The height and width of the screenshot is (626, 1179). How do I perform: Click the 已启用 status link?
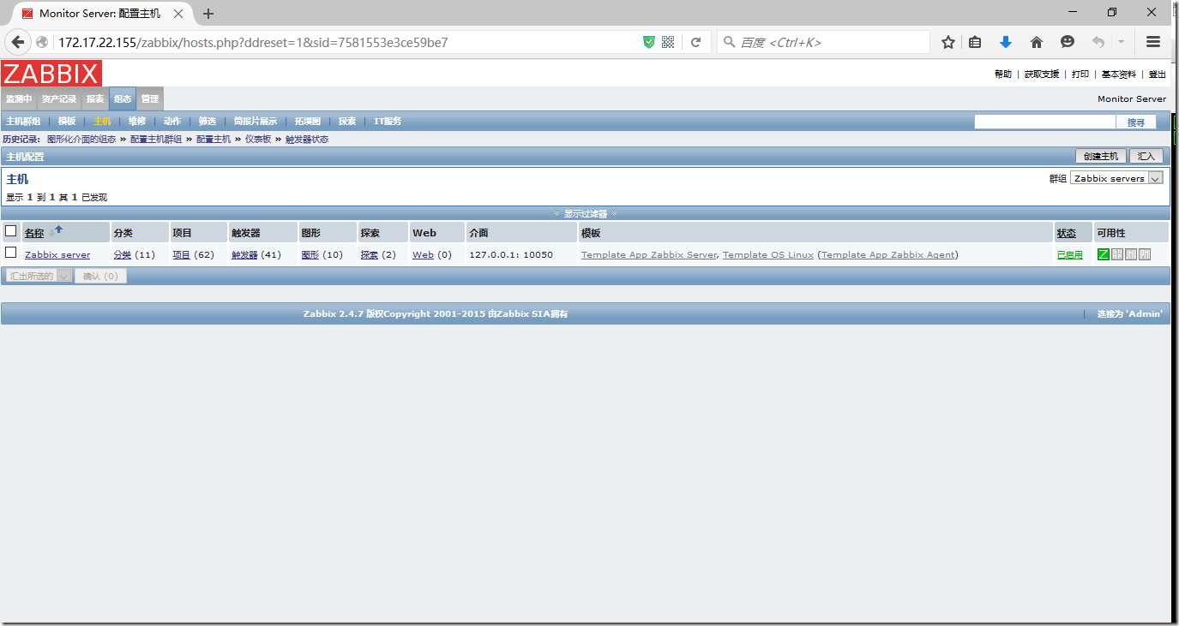click(1069, 255)
